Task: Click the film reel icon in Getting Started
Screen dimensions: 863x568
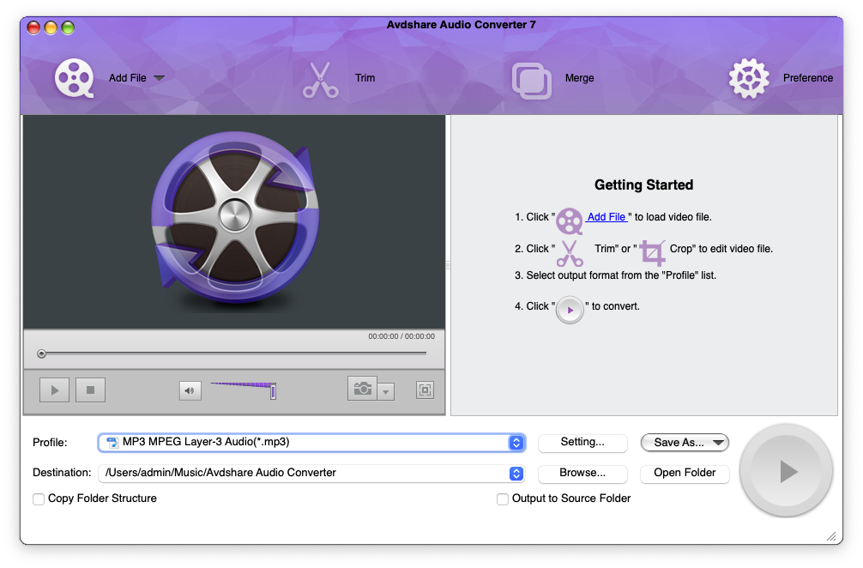Action: [x=569, y=221]
